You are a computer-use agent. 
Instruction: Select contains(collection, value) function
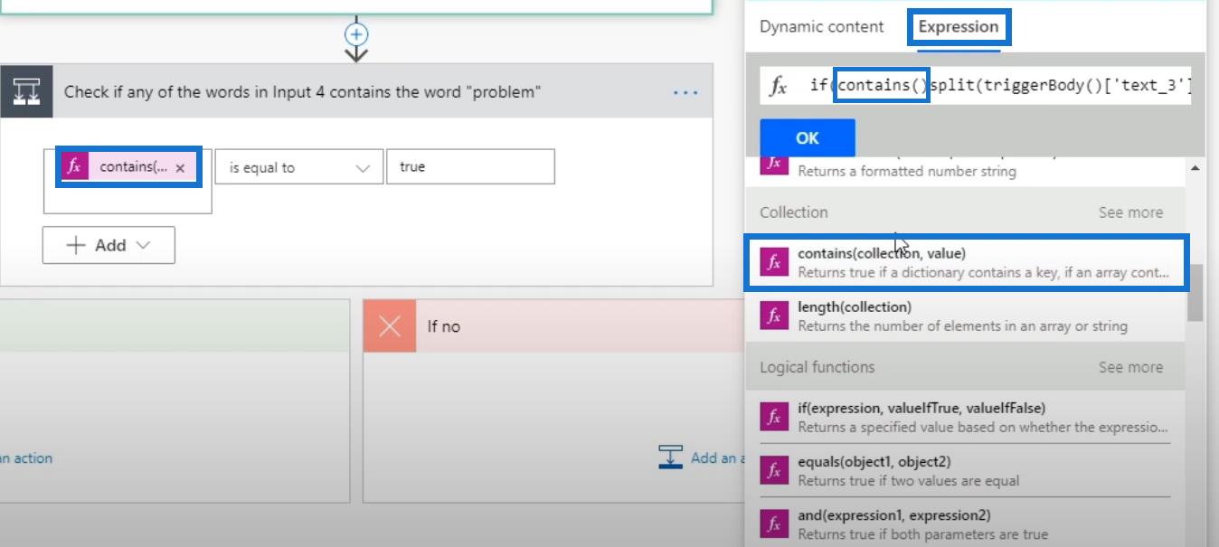(x=965, y=262)
